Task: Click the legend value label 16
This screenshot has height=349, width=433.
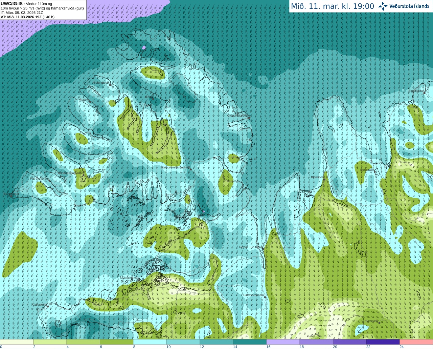Action: click(268, 347)
